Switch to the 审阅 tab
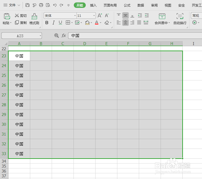Viewport: 202px width, 179px height. [x=154, y=5]
